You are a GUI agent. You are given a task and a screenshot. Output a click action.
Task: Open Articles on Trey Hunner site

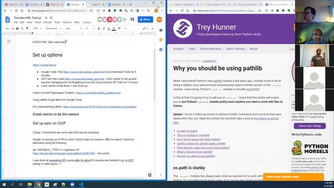point(178,49)
